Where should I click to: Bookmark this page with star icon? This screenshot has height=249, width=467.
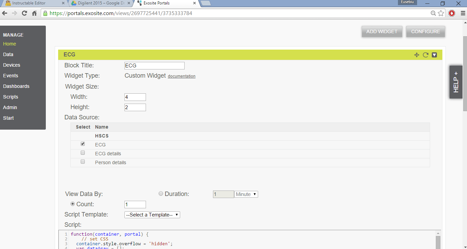(441, 13)
